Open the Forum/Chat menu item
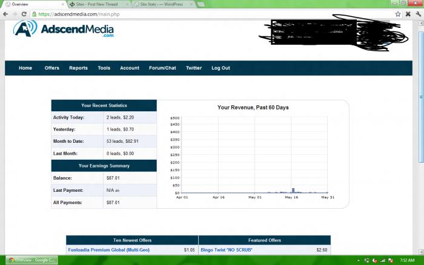Viewport: 424px width, 265px height. [162, 68]
